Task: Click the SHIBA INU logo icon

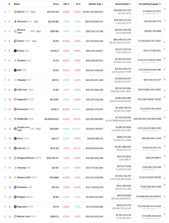Action: tap(15, 119)
